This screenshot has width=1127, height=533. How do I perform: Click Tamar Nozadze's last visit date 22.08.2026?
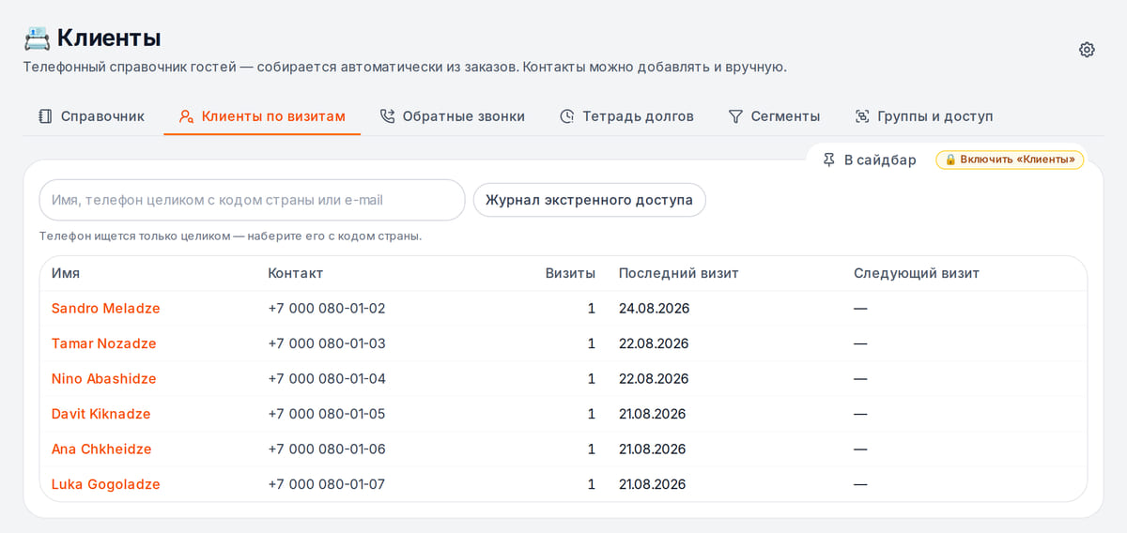coord(654,343)
